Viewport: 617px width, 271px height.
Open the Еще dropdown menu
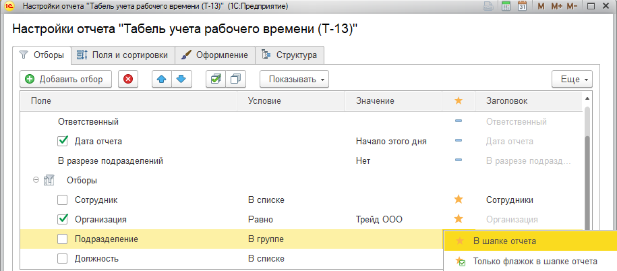click(x=571, y=79)
